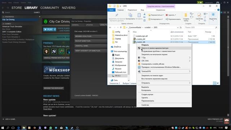Viewport: 231px width, 130px height.
Task: Click the up-one-level arrow in Explorer
Action: pyautogui.click(x=121, y=27)
